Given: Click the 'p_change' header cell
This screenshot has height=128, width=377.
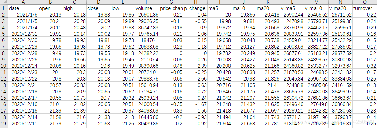Looking at the screenshot, I should coord(196,8).
